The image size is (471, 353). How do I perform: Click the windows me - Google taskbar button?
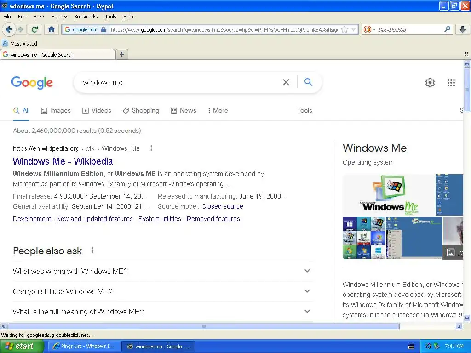pyautogui.click(x=158, y=346)
